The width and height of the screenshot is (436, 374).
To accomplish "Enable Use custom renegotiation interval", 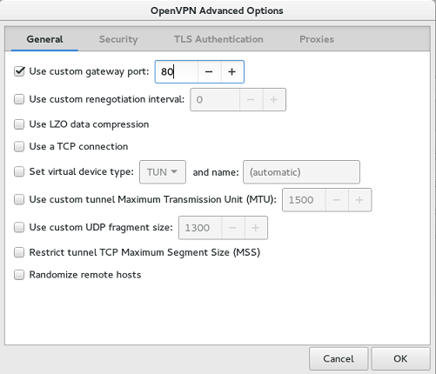I will click(19, 99).
